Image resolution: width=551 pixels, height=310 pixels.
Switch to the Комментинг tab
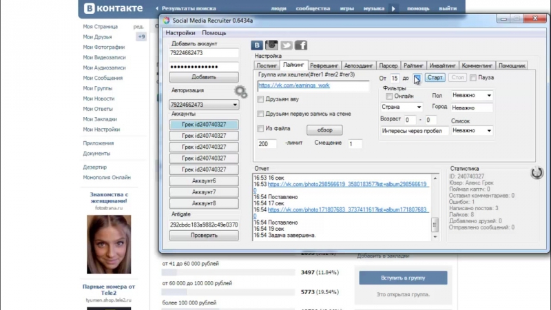(x=477, y=65)
